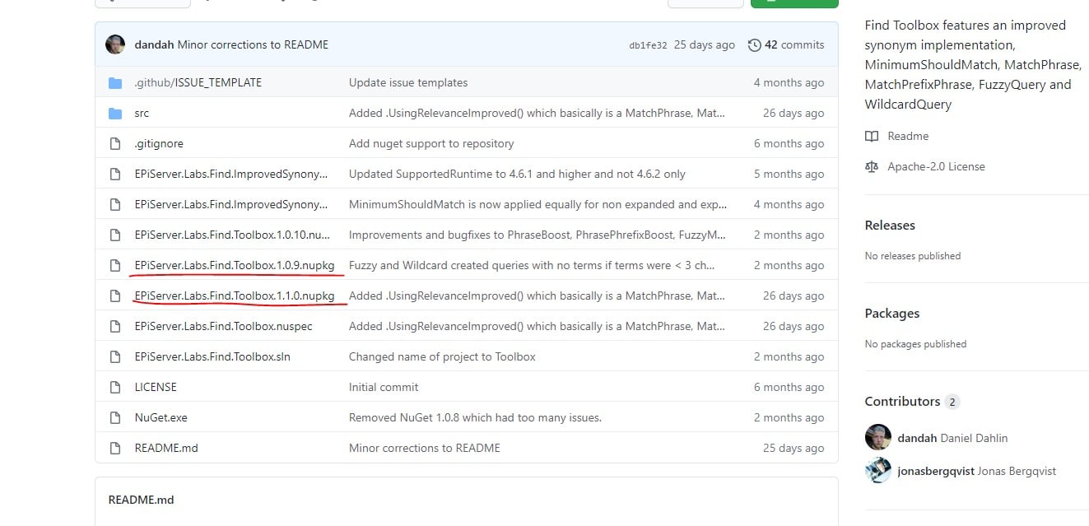Click 'No packages published' text
Viewport: 1089px width, 526px height.
point(915,344)
